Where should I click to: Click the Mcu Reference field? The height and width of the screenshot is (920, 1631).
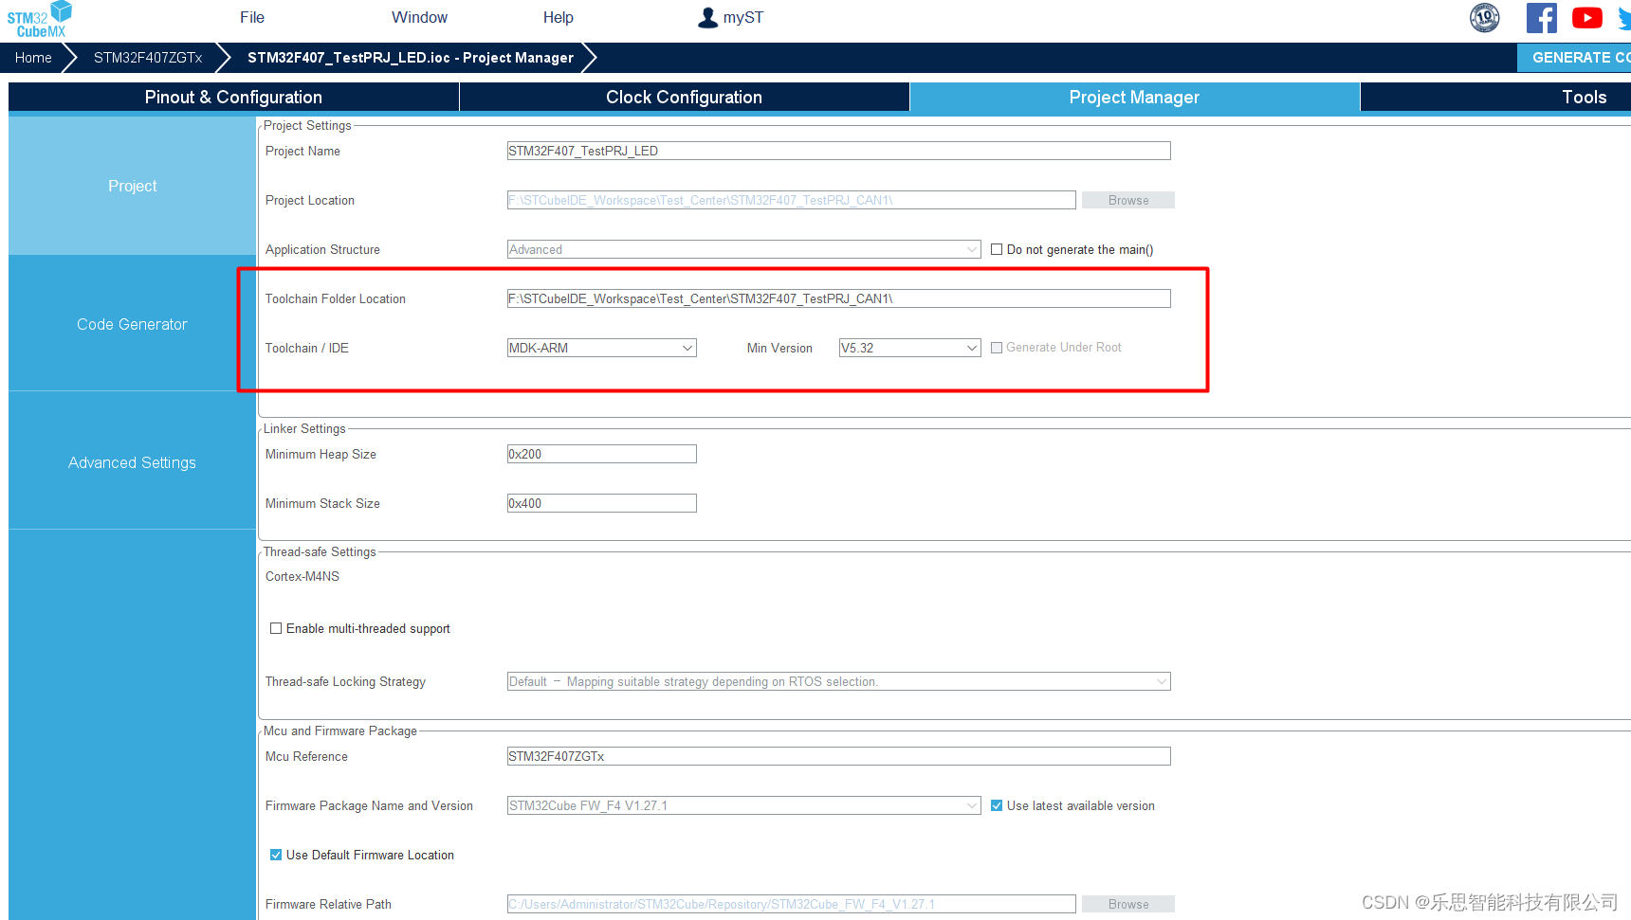coord(839,756)
